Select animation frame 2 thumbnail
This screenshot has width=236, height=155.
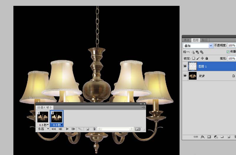(x=57, y=117)
